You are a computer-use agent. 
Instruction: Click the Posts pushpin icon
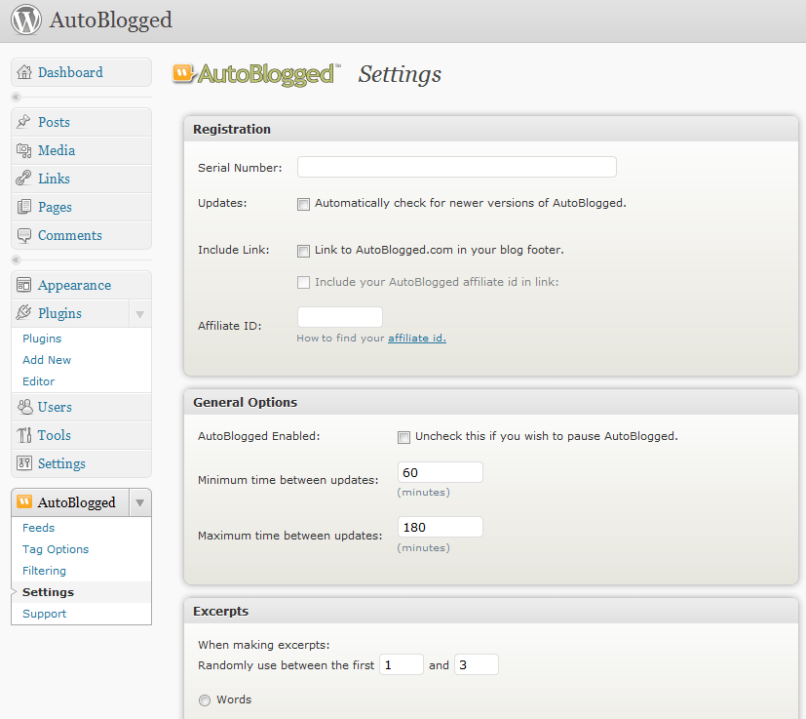pos(23,122)
